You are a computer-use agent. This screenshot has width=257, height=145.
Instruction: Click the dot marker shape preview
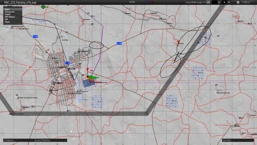[224, 2]
